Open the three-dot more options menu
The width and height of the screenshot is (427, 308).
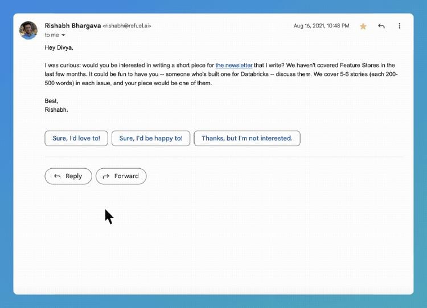point(400,26)
